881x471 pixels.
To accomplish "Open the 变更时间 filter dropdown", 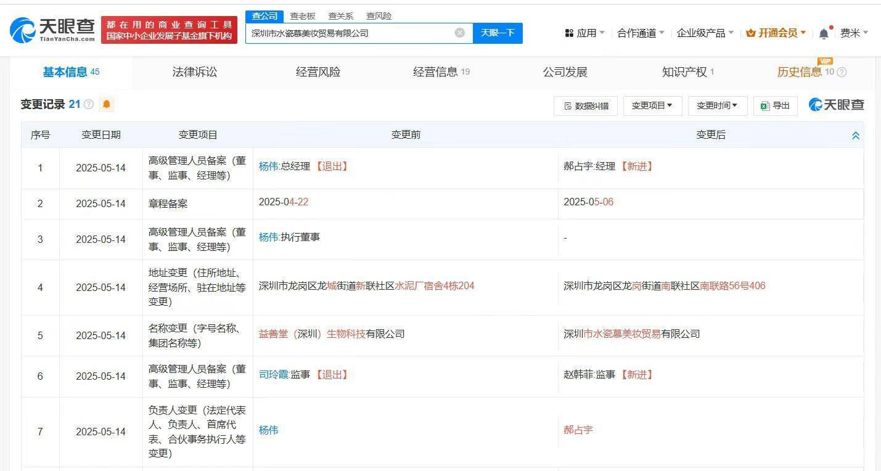I will point(717,105).
